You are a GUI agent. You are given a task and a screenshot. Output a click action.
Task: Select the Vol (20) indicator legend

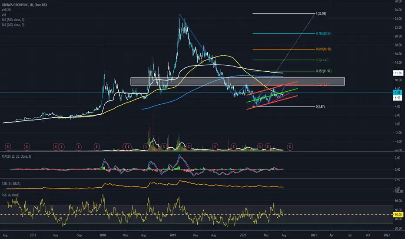coord(7,10)
